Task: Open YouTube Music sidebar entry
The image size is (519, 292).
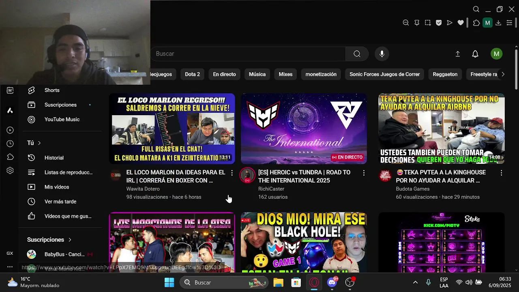Action: [62, 120]
